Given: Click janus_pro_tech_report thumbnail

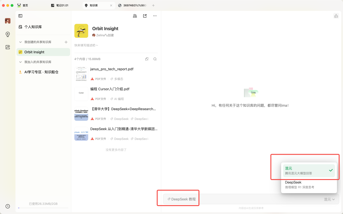Looking at the screenshot, I should [x=81, y=74].
